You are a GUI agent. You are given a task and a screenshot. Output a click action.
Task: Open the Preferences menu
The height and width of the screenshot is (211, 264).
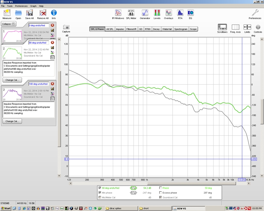(x=21, y=6)
